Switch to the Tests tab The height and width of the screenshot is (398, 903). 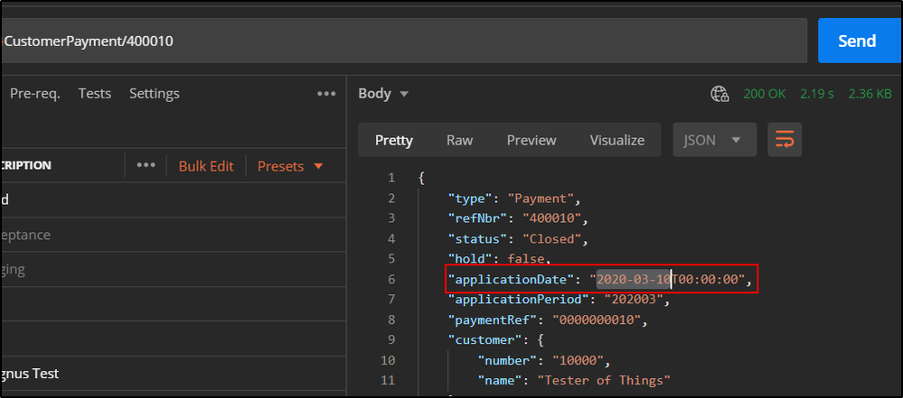[95, 94]
